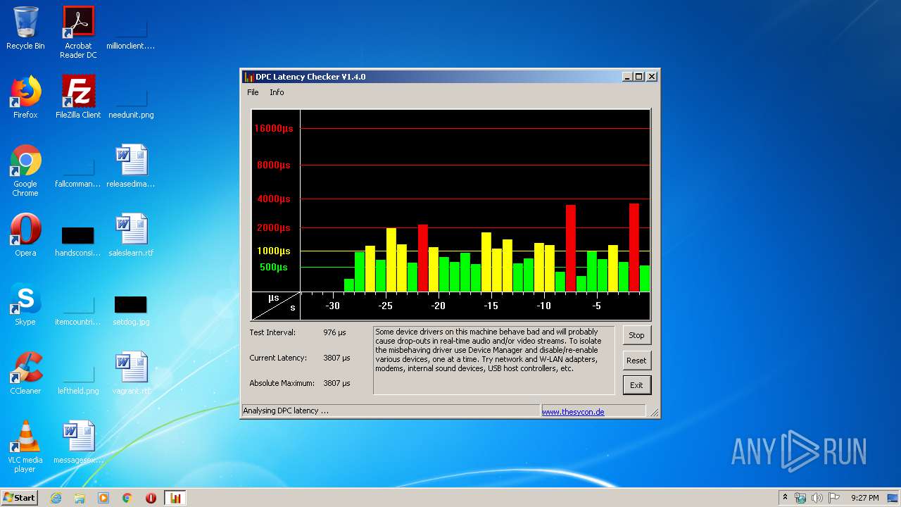Click the 16000µs axis label
This screenshot has width=901, height=507.
274,128
